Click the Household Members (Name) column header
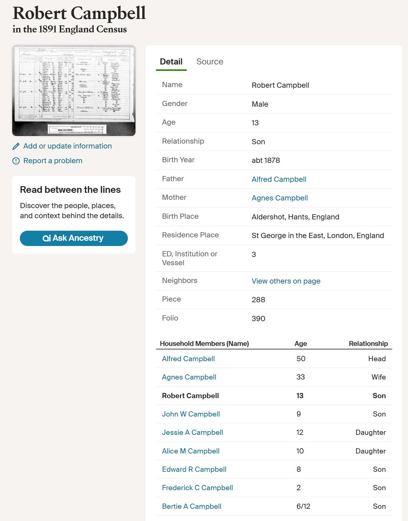 [x=204, y=343]
